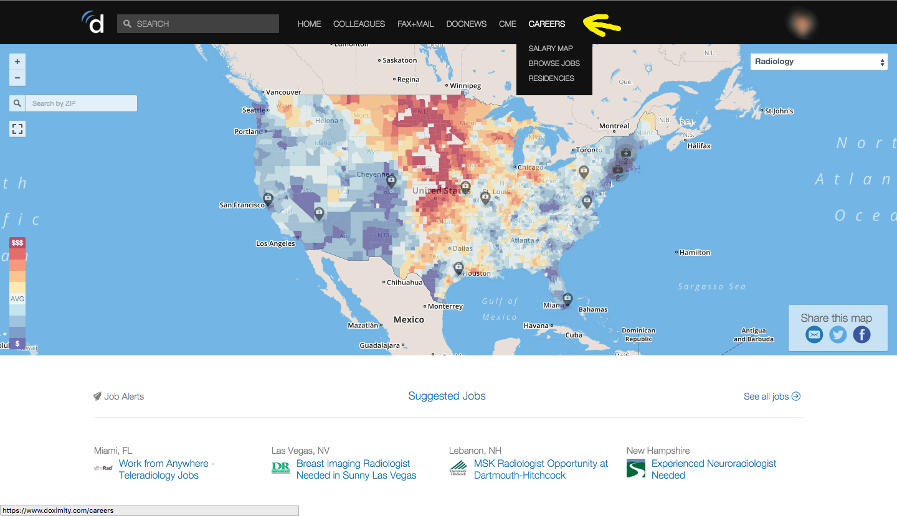Open the DOCNEWS nav item

pos(467,24)
